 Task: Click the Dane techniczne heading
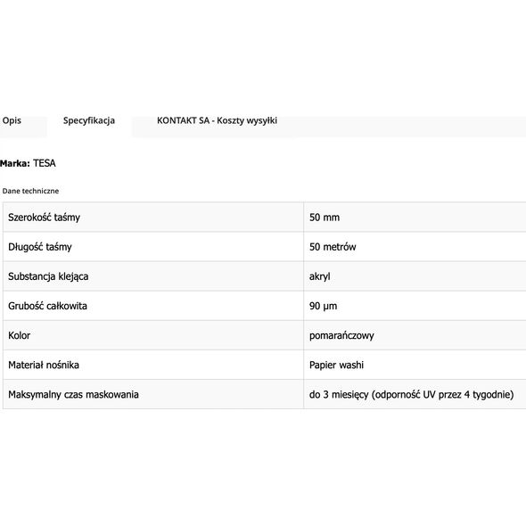point(30,191)
